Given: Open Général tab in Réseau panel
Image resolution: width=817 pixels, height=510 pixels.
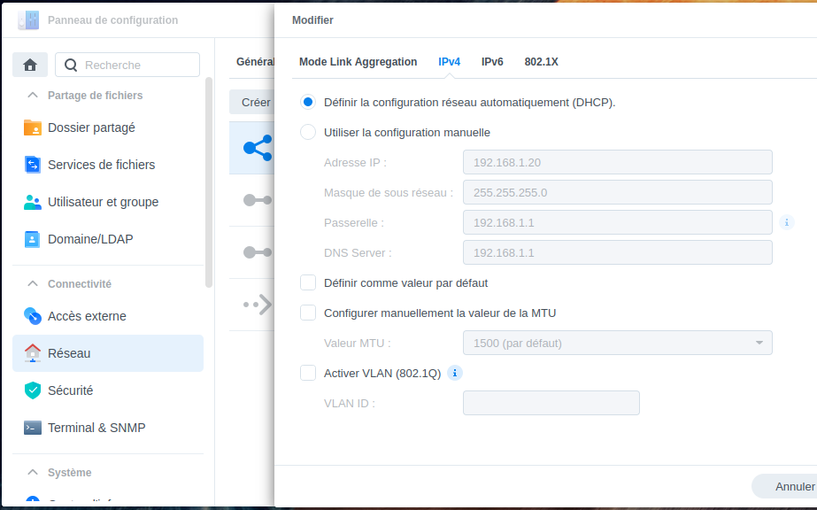Looking at the screenshot, I should point(255,62).
